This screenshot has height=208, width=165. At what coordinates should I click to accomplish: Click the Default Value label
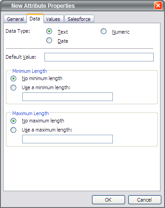[21, 57]
